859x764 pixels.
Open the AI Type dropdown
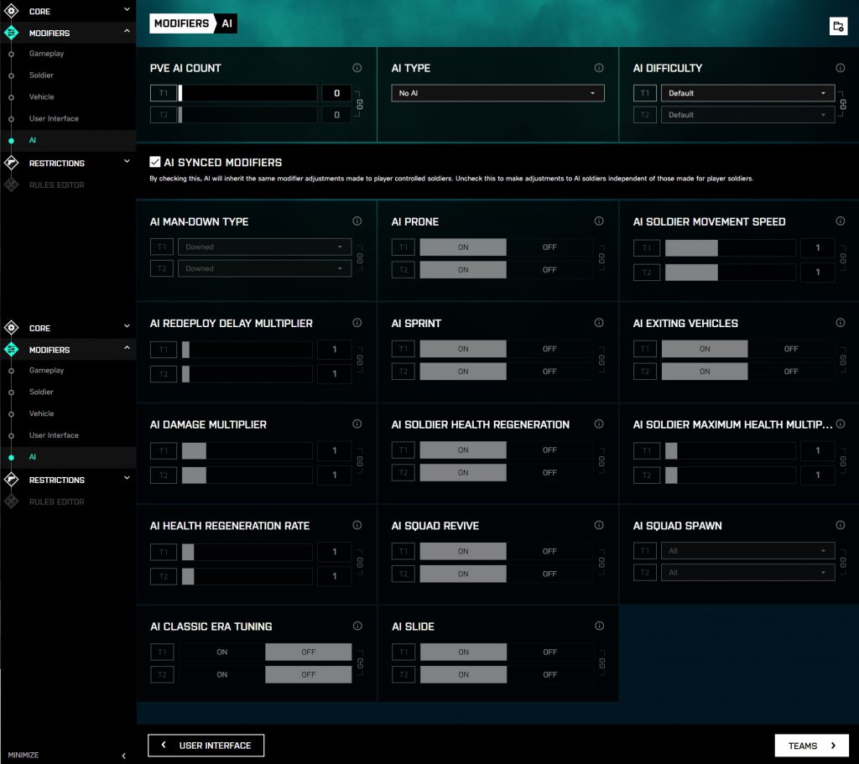497,93
